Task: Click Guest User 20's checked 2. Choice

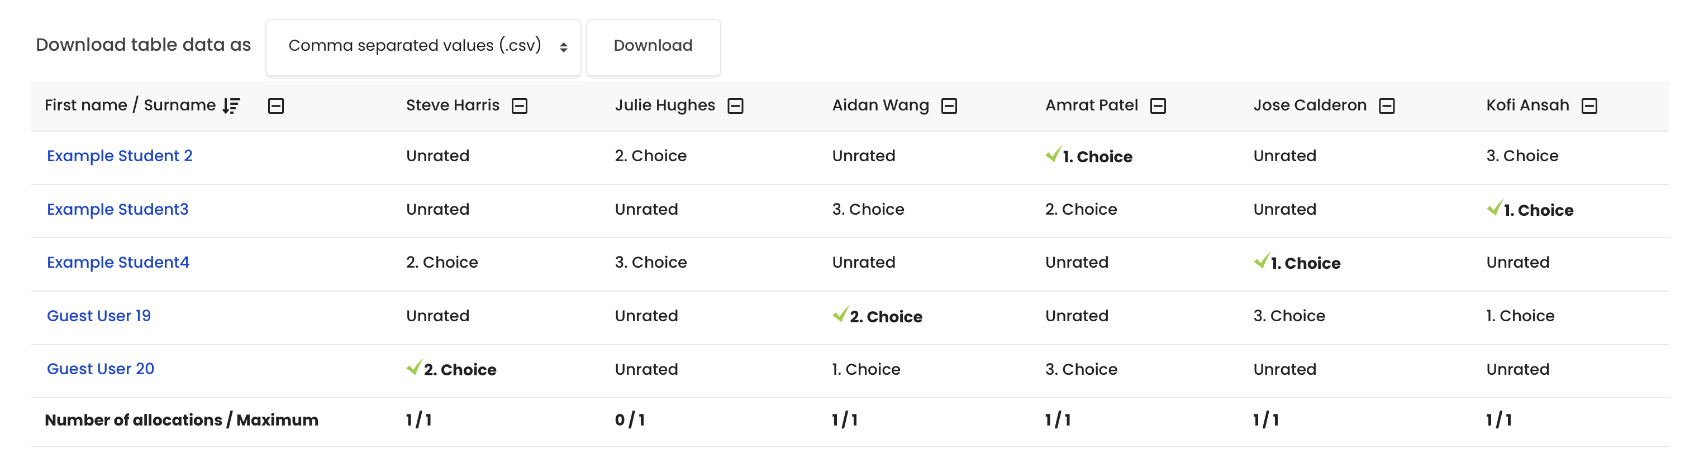Action: [x=451, y=369]
